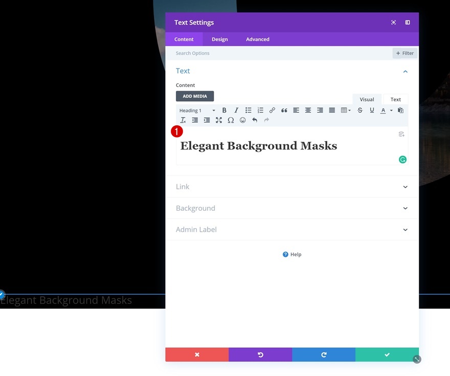450x376 pixels.
Task: Discard changes with the red X button
Action: coord(197,355)
